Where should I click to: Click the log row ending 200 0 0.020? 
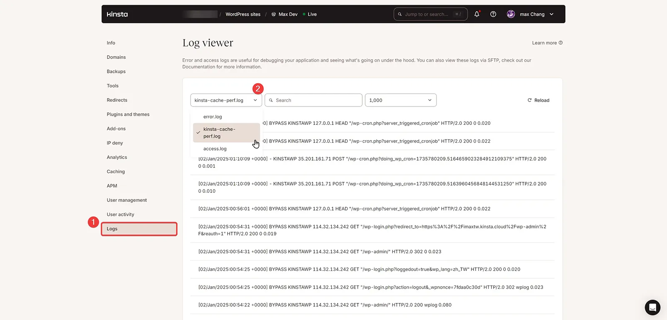click(372, 123)
